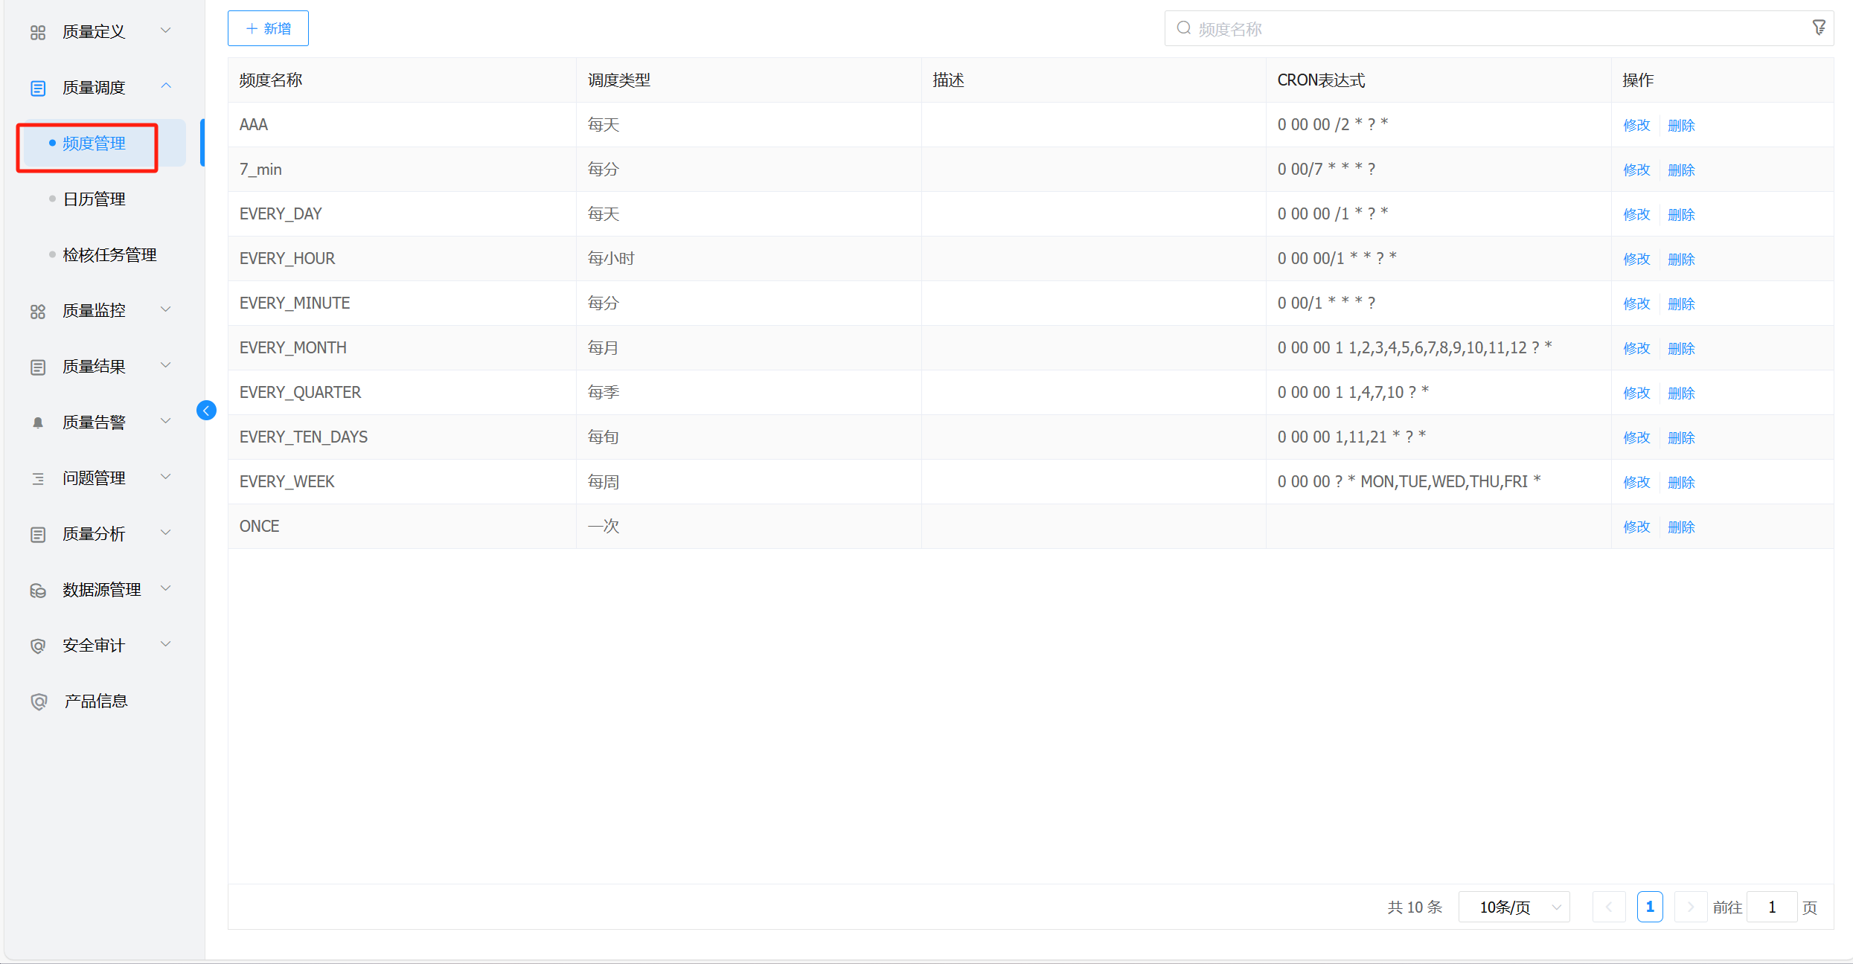
Task: Click 删除 for 7_min row
Action: click(x=1681, y=170)
